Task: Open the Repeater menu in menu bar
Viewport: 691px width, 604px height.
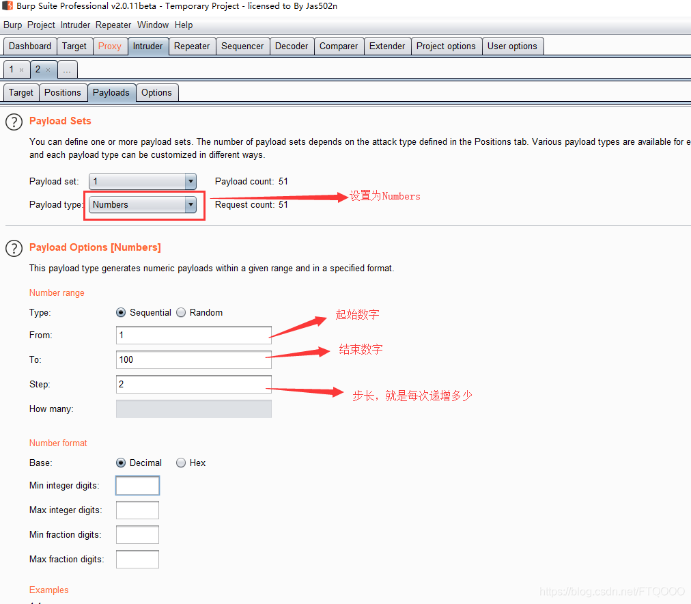Action: point(113,25)
